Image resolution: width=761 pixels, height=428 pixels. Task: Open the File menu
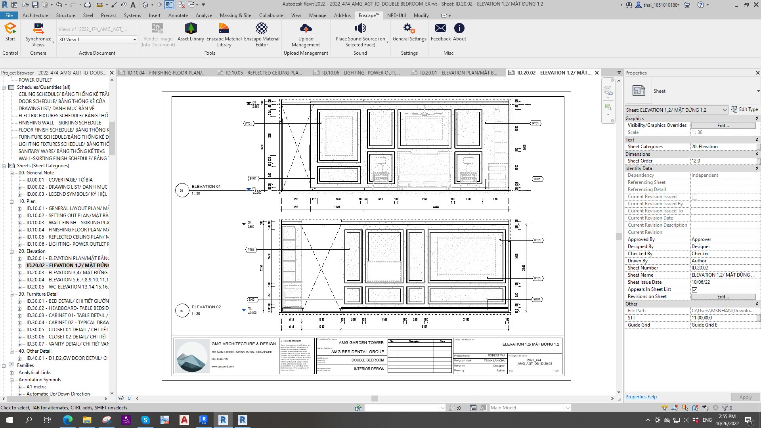tap(9, 15)
